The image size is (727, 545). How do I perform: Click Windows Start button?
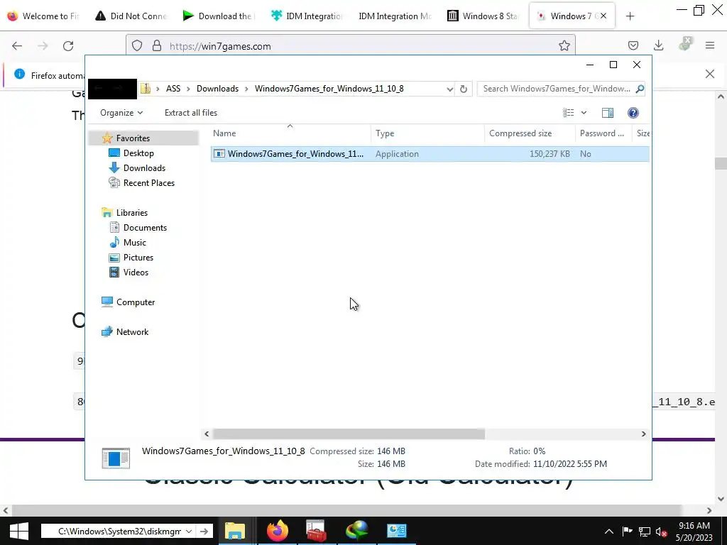[18, 531]
